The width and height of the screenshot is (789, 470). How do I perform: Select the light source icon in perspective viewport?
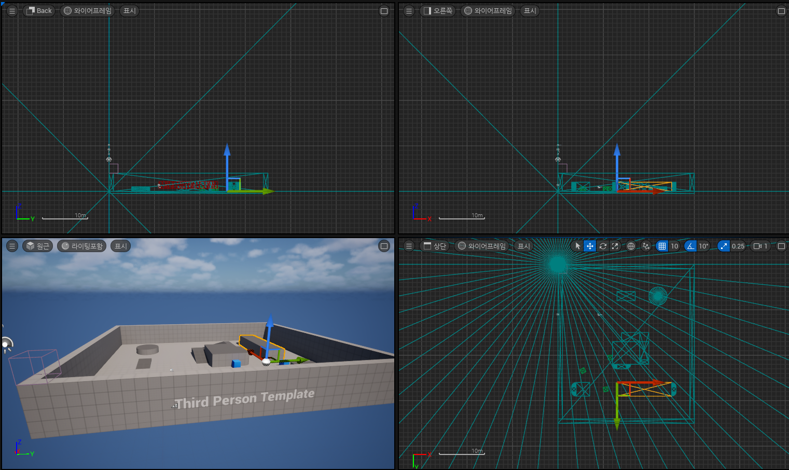click(x=6, y=344)
